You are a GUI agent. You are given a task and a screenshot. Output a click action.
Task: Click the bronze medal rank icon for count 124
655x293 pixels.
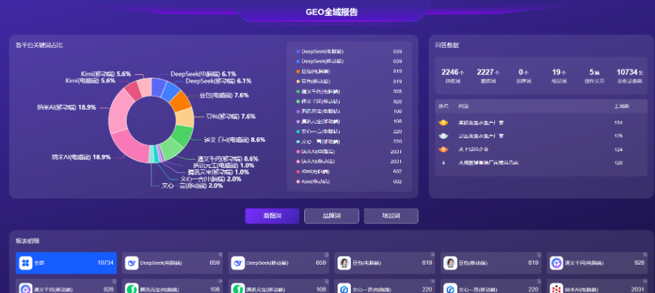(443, 150)
